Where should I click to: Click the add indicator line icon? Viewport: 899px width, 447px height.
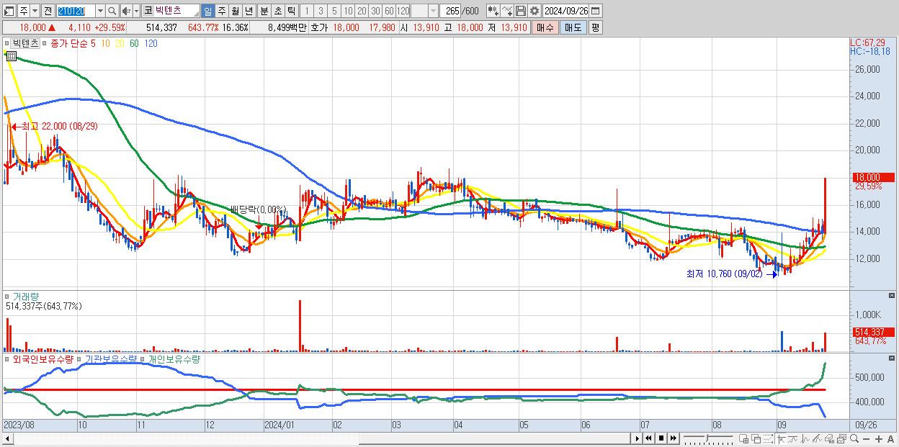tap(506, 11)
